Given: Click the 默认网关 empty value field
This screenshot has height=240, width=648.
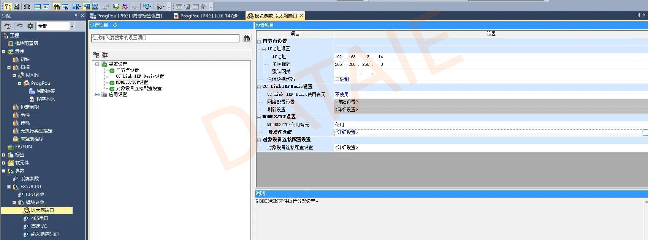Looking at the screenshot, I should pos(491,72).
